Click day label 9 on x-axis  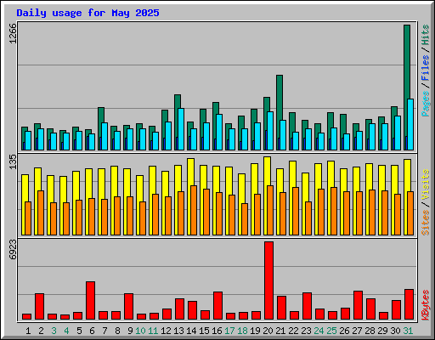click(x=130, y=331)
